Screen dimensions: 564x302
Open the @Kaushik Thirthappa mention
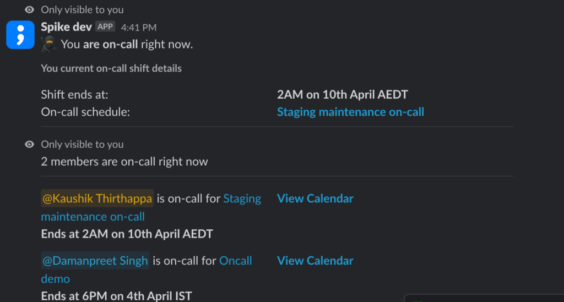[x=97, y=198]
